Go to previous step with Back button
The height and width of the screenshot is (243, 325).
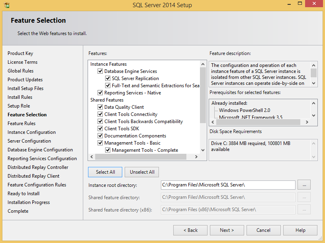(190, 230)
